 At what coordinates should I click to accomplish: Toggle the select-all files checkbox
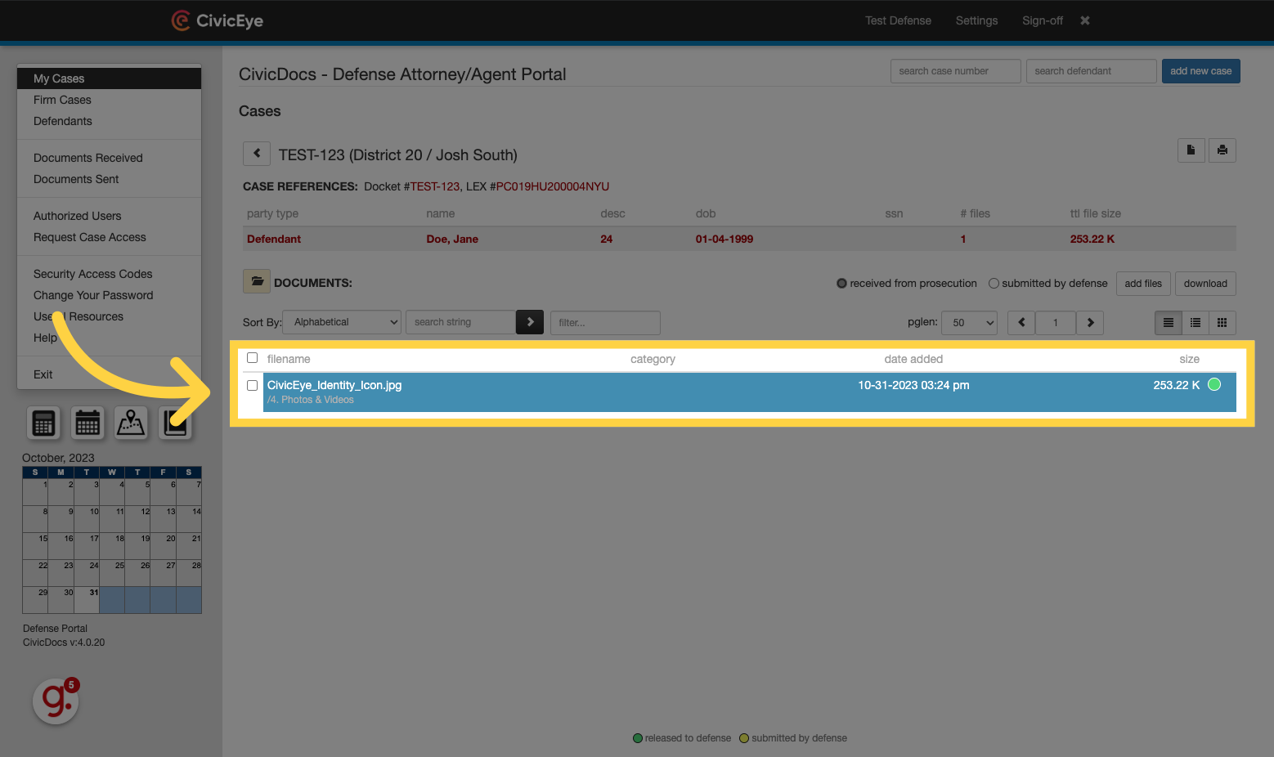(253, 358)
